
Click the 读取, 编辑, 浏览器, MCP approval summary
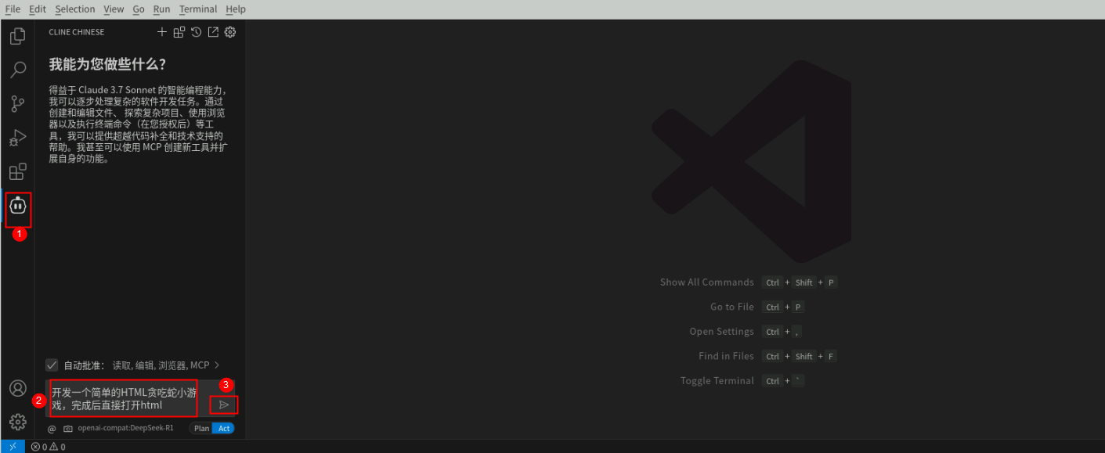161,365
